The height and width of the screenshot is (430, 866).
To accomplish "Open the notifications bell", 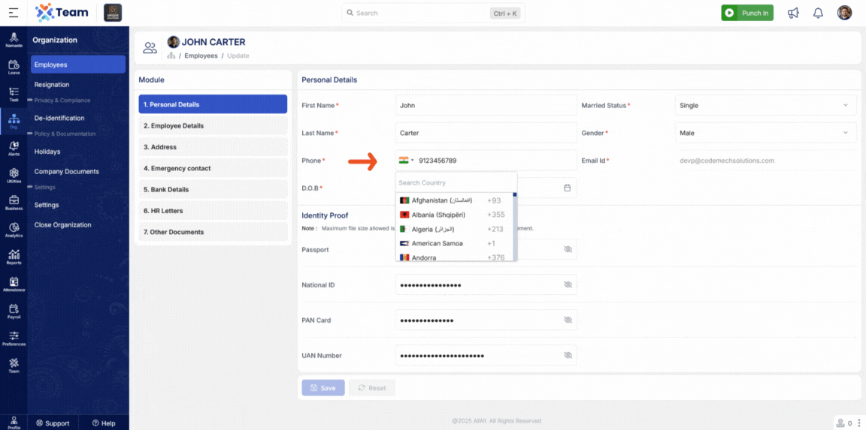I will pos(818,13).
